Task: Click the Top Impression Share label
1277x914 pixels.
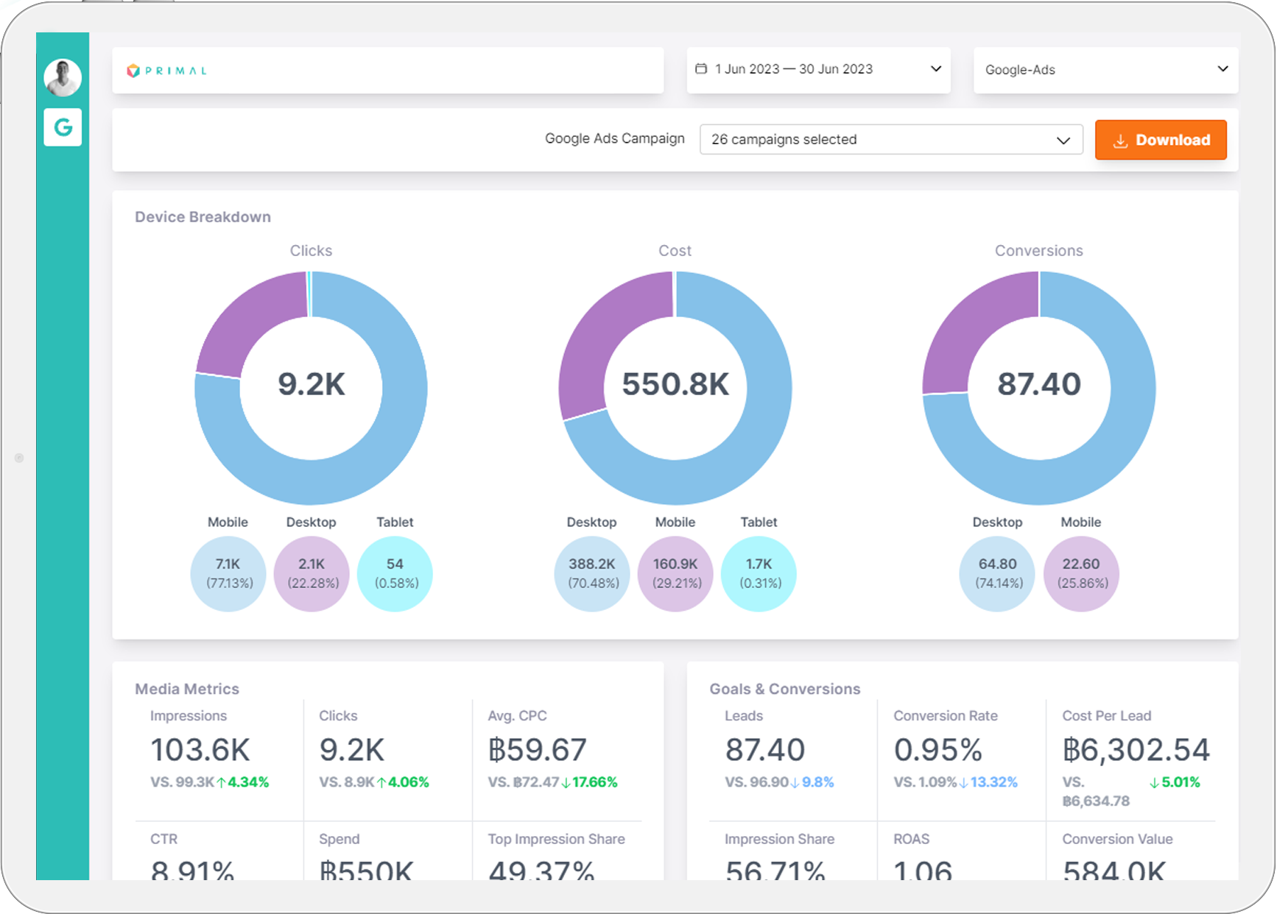Action: (556, 839)
